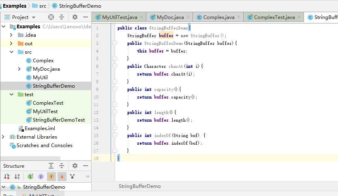Click the Project panel horizontal scrollbar
This screenshot has width=338, height=196.
coord(30,158)
